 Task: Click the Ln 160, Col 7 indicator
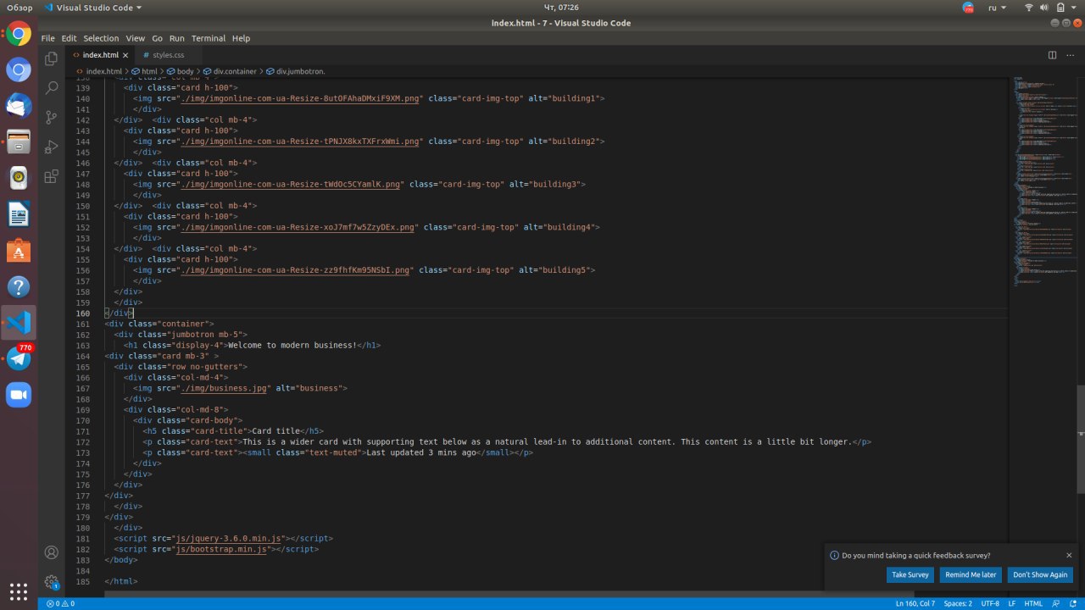pos(915,603)
